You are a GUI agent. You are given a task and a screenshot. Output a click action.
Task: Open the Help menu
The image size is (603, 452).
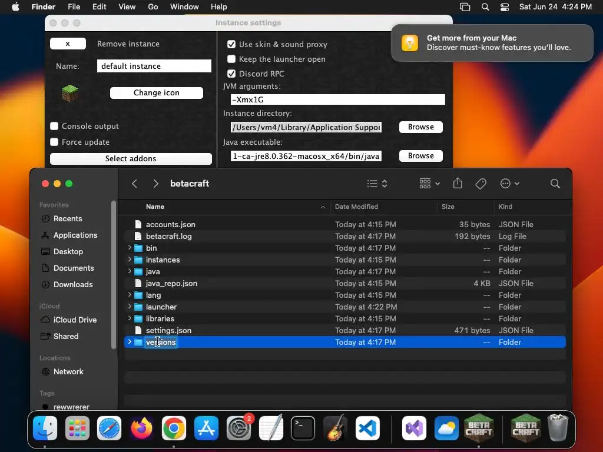219,7
